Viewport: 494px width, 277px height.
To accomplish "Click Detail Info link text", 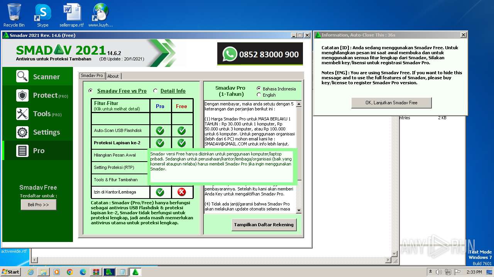I will click(x=173, y=91).
